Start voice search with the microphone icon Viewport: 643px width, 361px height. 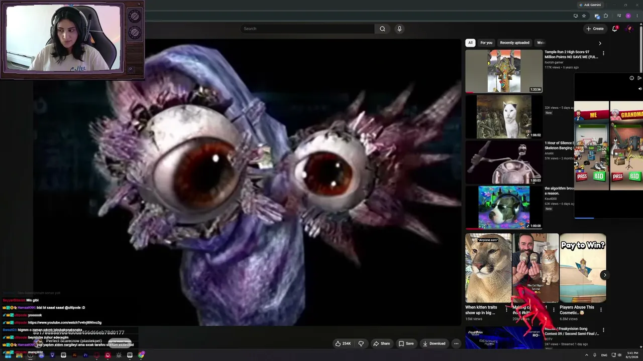[399, 29]
